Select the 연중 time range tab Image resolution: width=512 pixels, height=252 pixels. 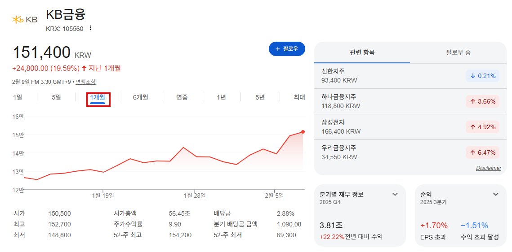point(182,97)
